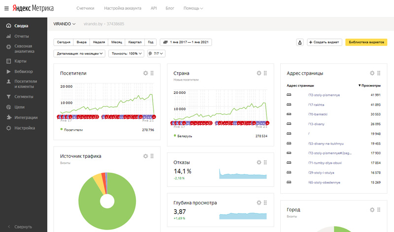Switch period to Год
The width and height of the screenshot is (394, 232).
click(151, 42)
